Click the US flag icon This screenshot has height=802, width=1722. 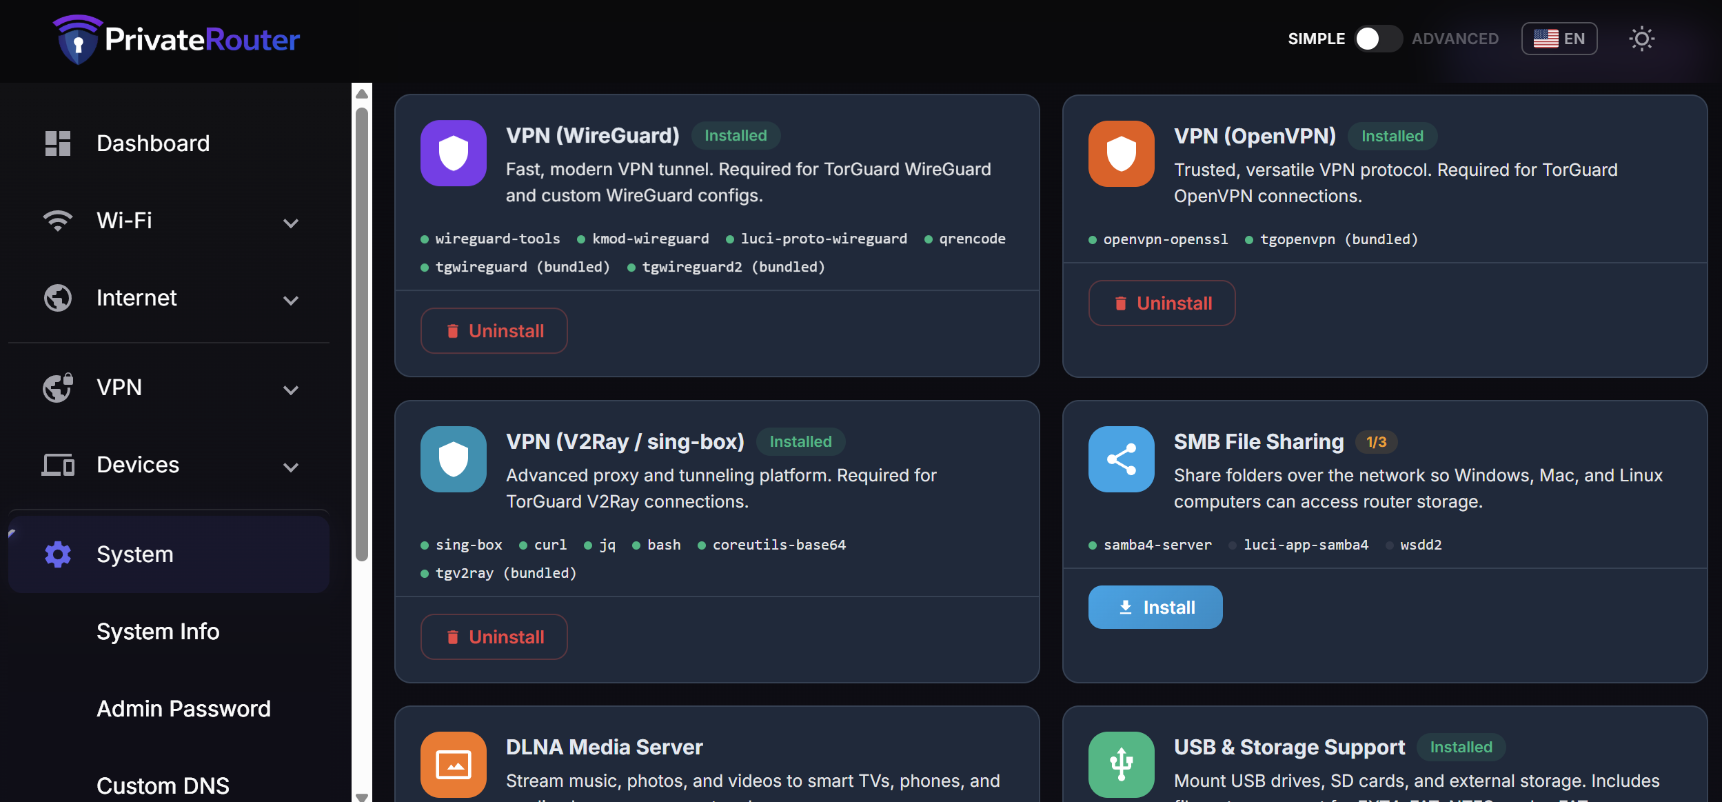[x=1546, y=39]
